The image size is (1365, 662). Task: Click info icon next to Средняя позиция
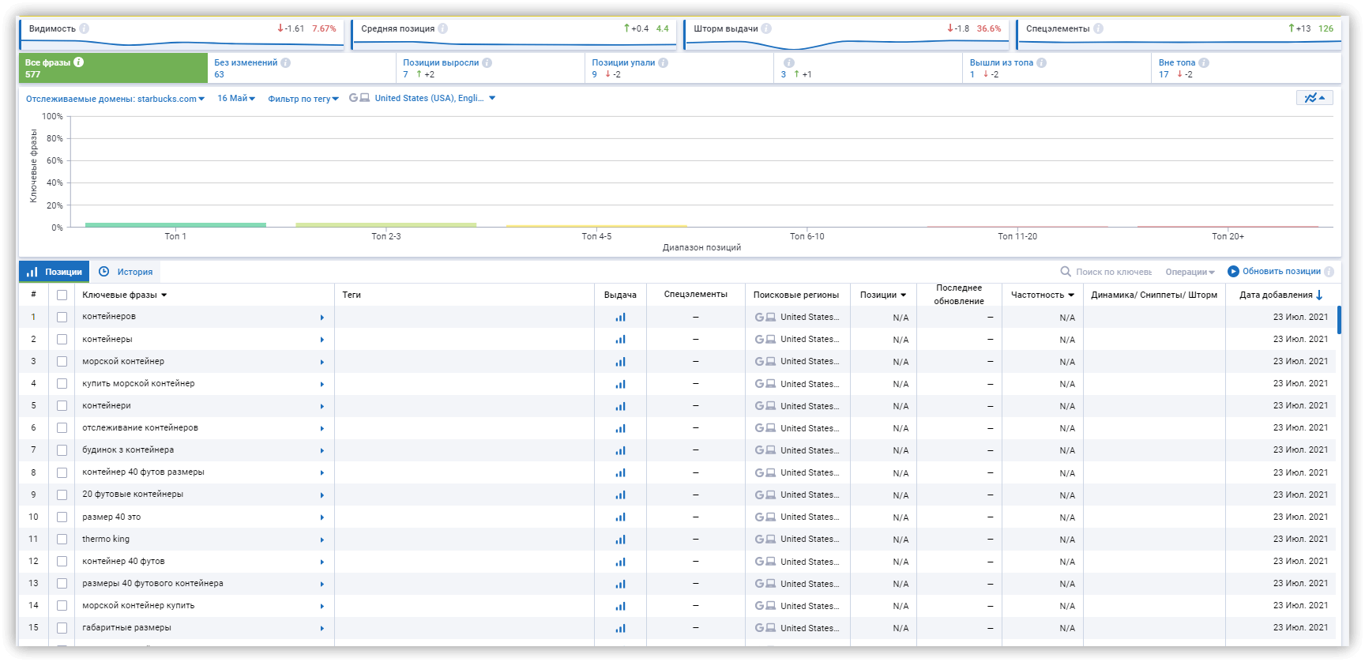point(443,28)
